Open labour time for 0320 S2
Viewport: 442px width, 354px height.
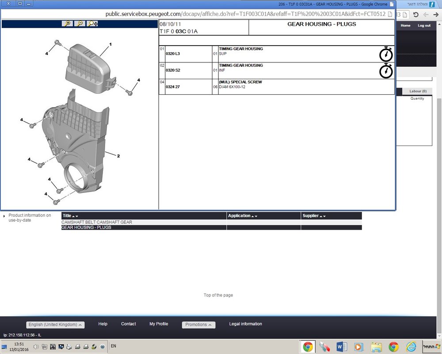pyautogui.click(x=386, y=71)
